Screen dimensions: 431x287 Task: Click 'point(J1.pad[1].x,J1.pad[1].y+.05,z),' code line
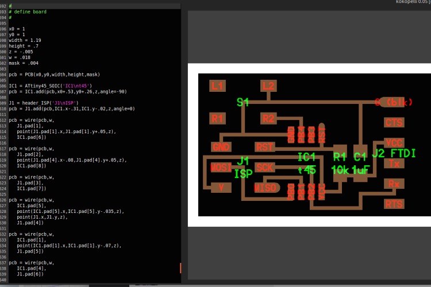tap(67, 131)
